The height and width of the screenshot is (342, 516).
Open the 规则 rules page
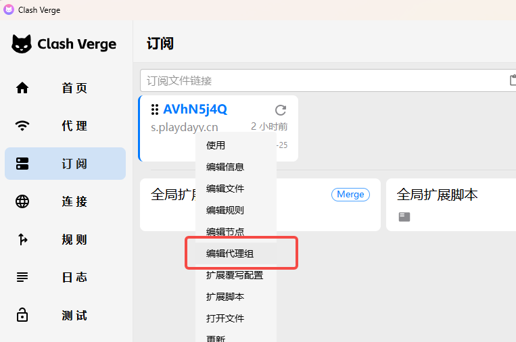pos(65,239)
